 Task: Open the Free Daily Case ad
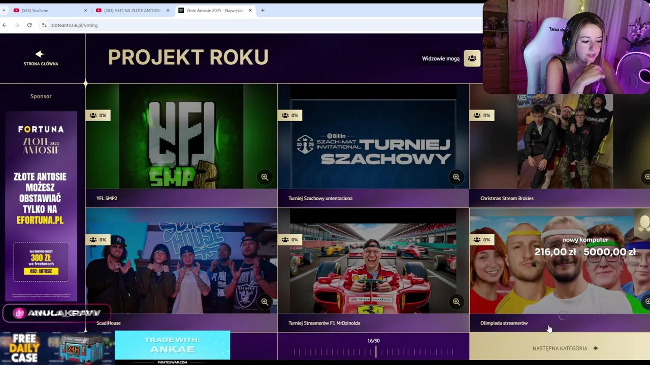[x=57, y=348]
